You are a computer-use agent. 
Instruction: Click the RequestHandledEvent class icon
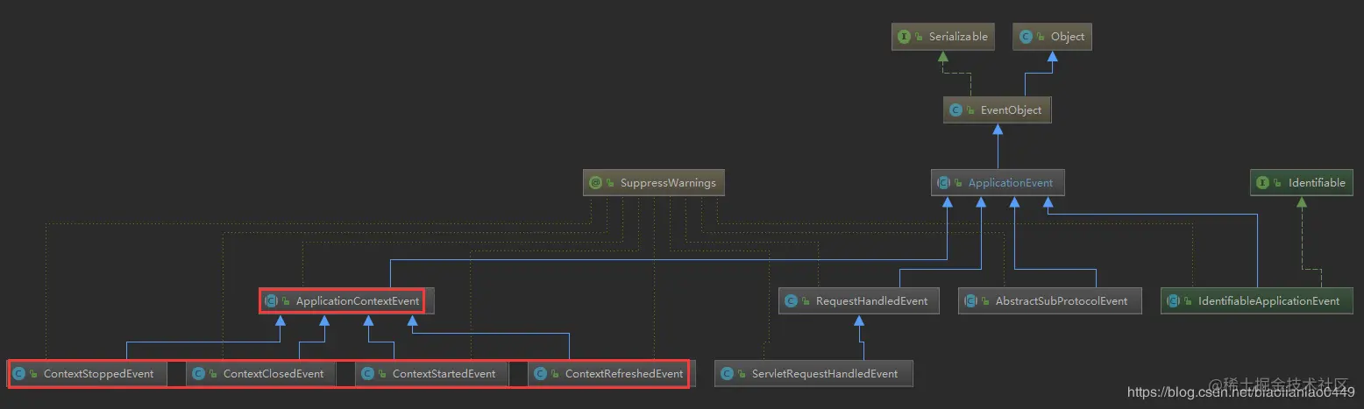pyautogui.click(x=791, y=301)
